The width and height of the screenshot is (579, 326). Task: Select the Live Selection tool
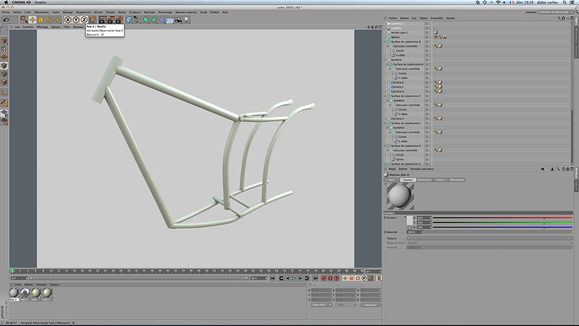tap(24, 20)
